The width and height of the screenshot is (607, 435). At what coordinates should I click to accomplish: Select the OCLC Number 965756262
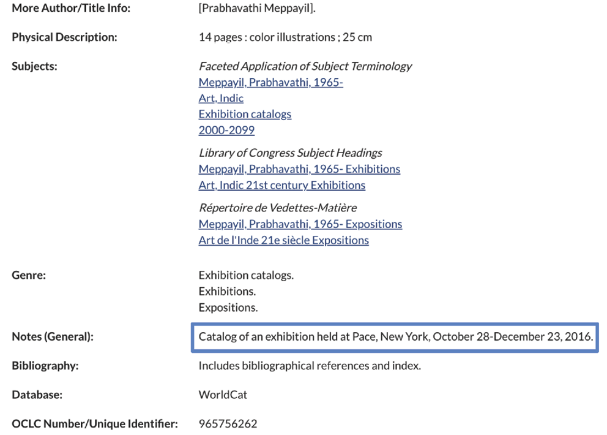pyautogui.click(x=228, y=423)
